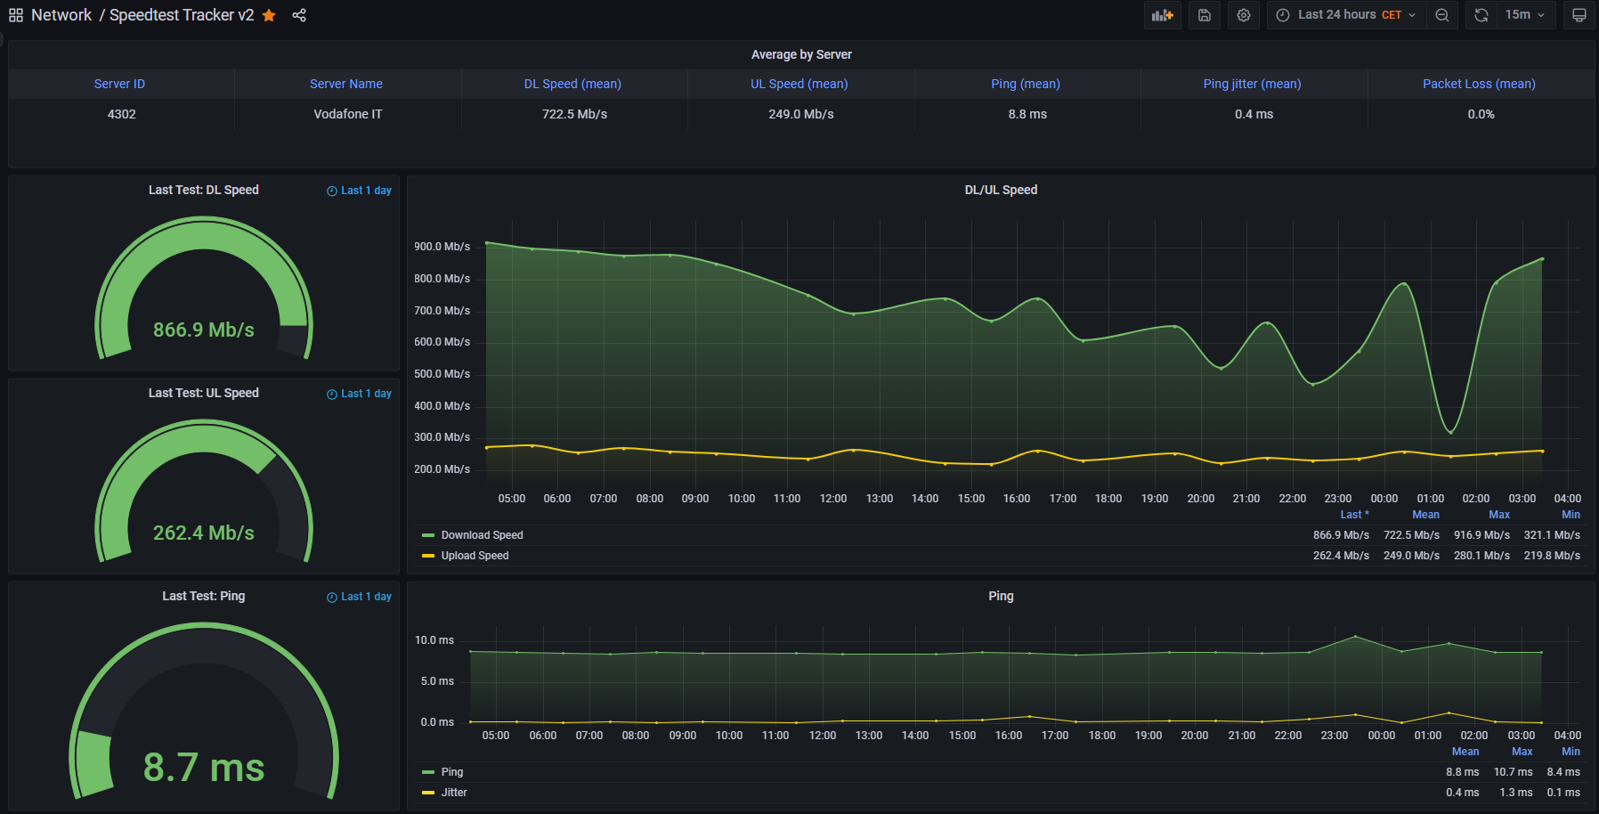Share the dashboard via share icon
1599x814 pixels.
(x=299, y=15)
